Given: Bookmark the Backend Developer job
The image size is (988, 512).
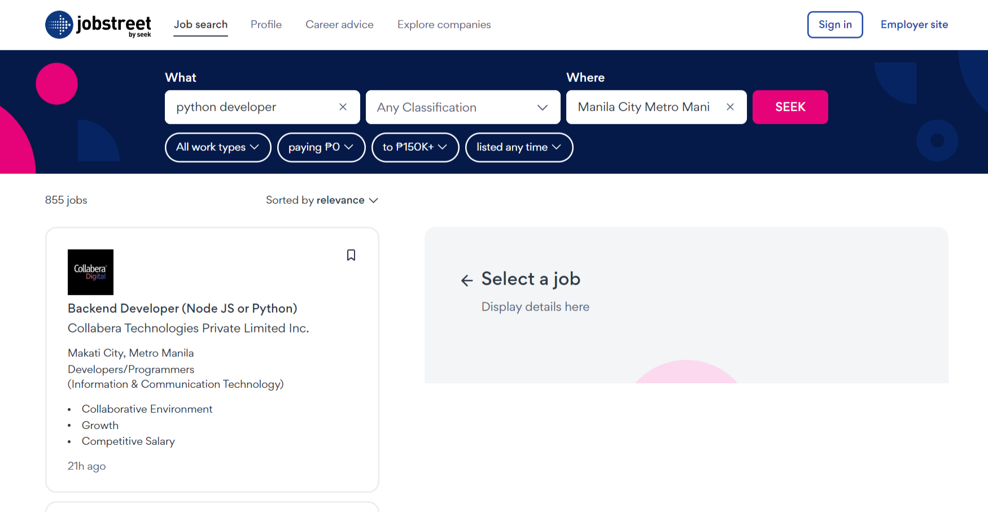Looking at the screenshot, I should point(351,255).
